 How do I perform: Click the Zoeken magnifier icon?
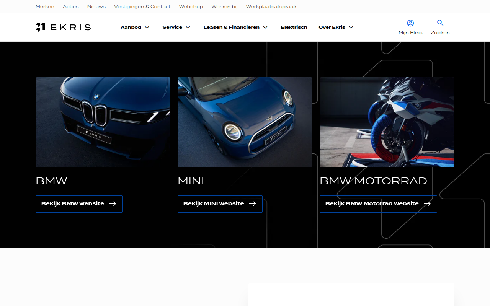tap(440, 23)
